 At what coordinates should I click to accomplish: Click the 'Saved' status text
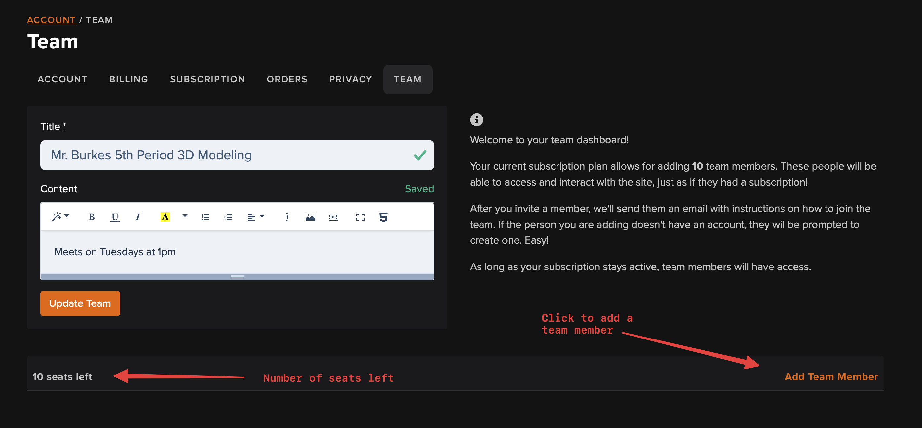[x=419, y=189]
